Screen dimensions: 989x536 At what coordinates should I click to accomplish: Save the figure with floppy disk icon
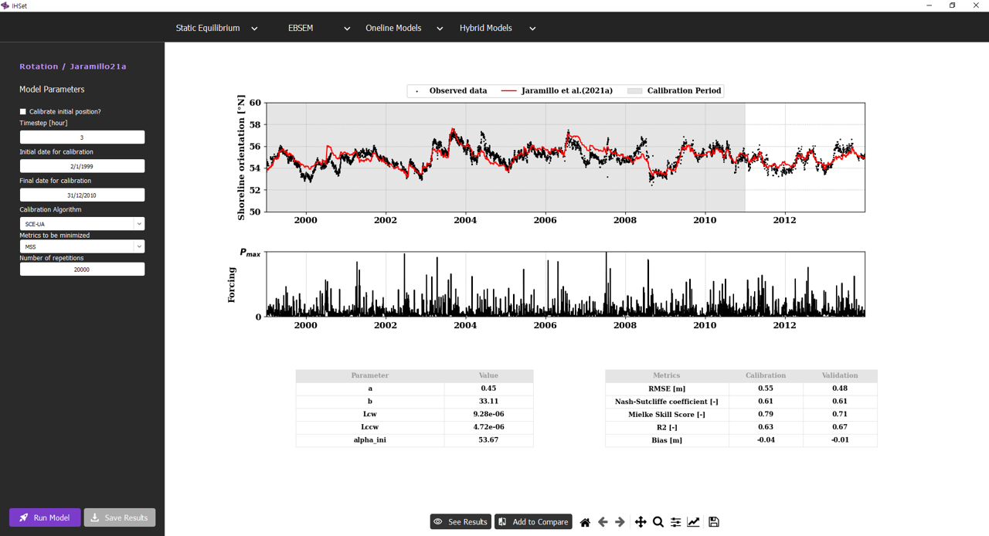[714, 522]
